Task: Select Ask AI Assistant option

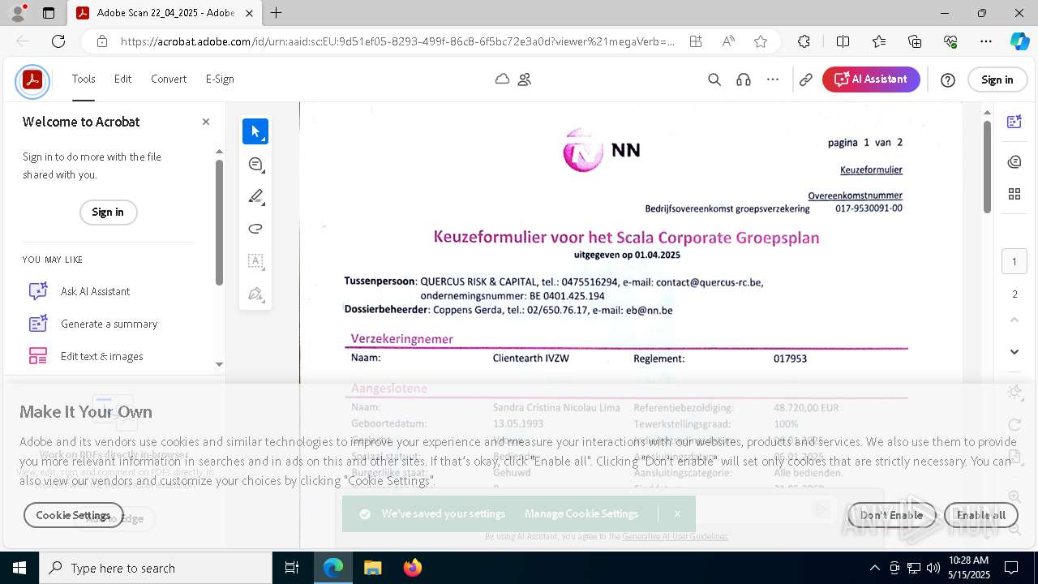Action: [x=95, y=291]
